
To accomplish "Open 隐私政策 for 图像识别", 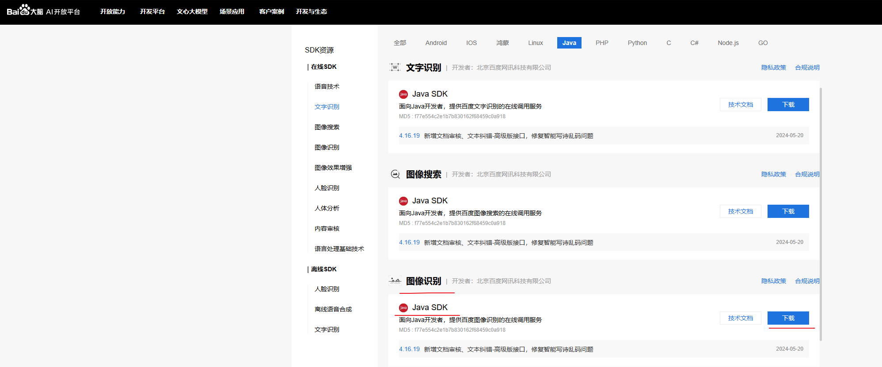I will [774, 281].
